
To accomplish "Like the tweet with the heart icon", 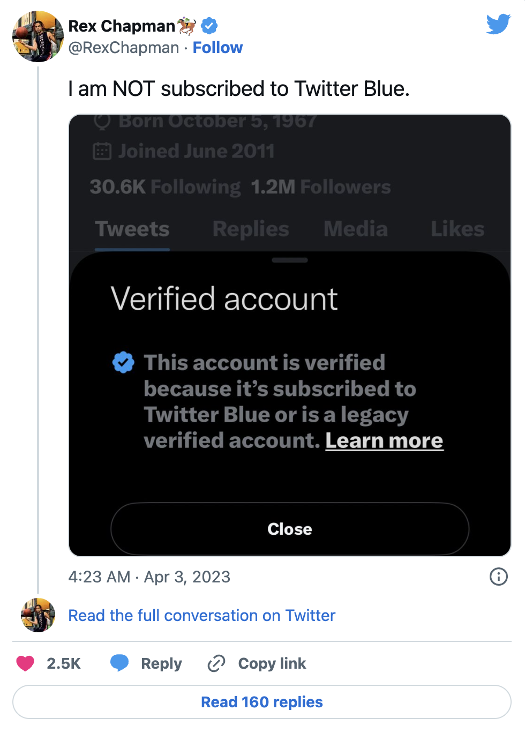I will point(25,663).
